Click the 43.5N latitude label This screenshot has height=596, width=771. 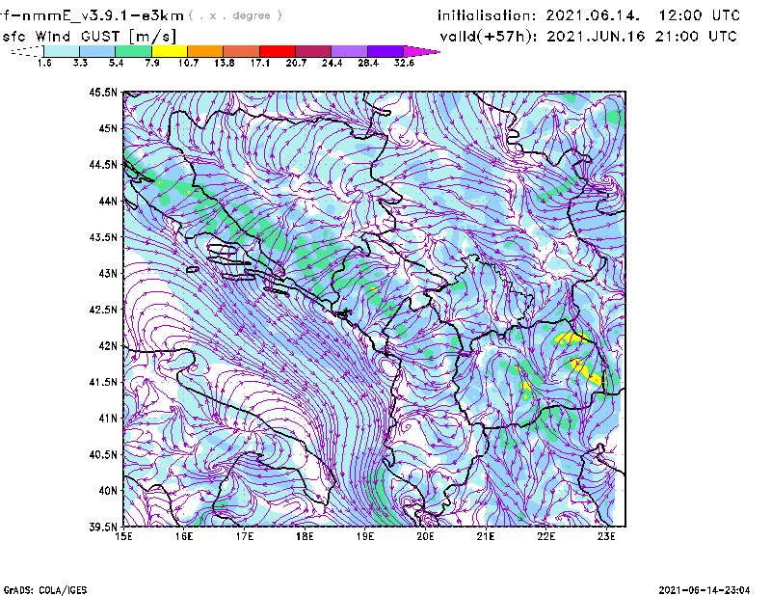pos(103,237)
